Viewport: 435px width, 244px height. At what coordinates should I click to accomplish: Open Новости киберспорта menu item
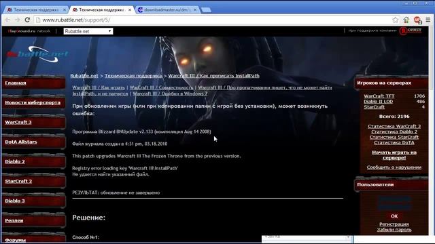[x=33, y=102]
